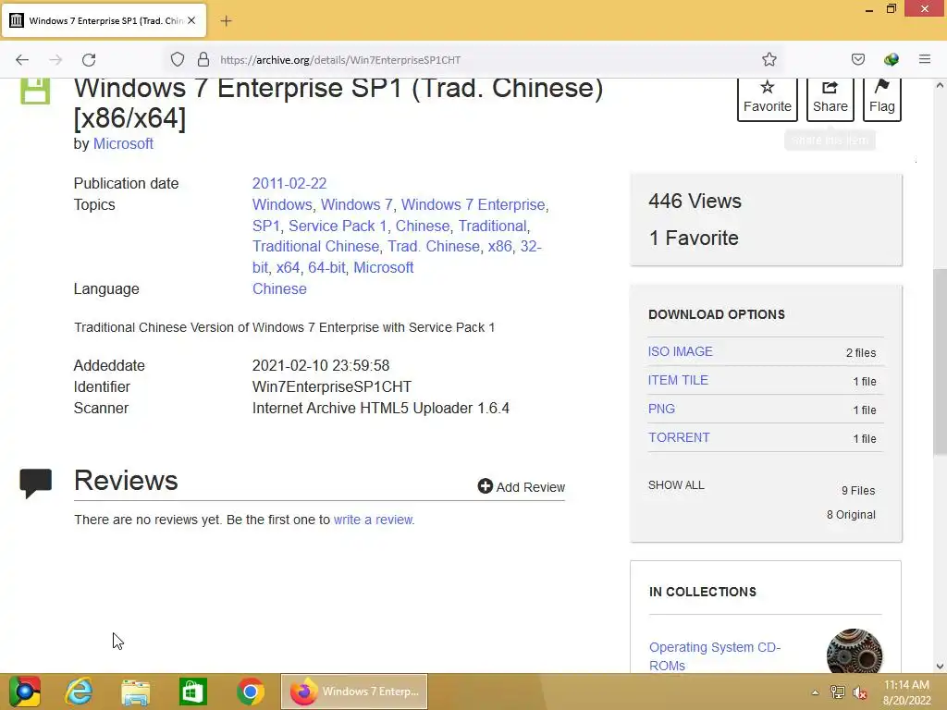Expand ISO IMAGE download option
The image size is (947, 710).
click(x=680, y=351)
